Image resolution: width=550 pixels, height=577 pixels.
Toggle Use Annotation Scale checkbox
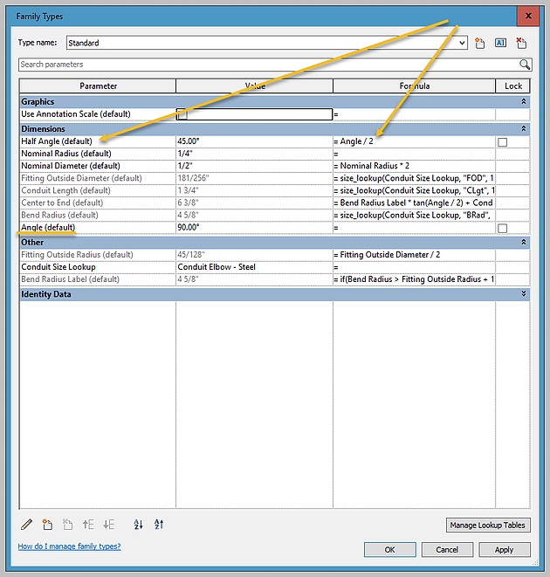[x=182, y=114]
